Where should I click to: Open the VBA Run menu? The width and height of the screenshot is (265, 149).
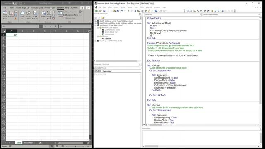click(x=136, y=7)
